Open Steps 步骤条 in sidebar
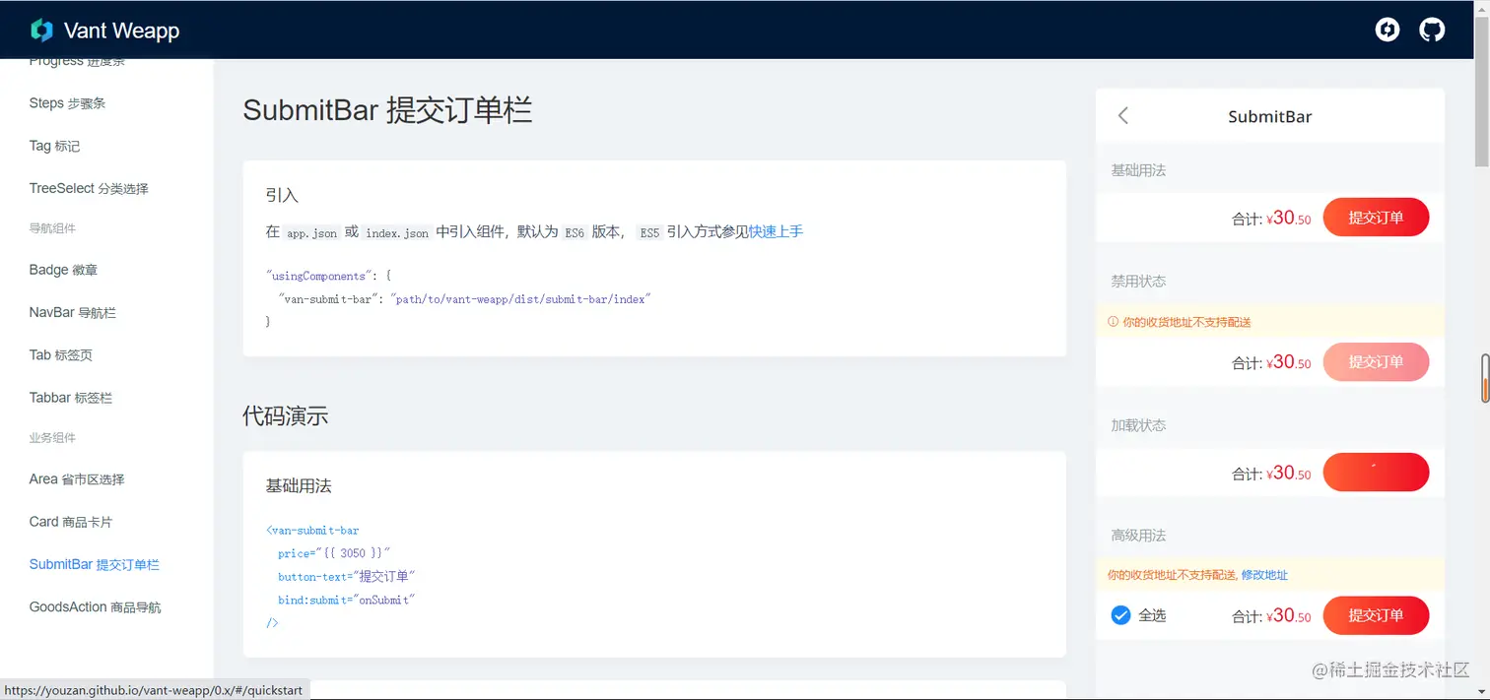 [x=68, y=103]
